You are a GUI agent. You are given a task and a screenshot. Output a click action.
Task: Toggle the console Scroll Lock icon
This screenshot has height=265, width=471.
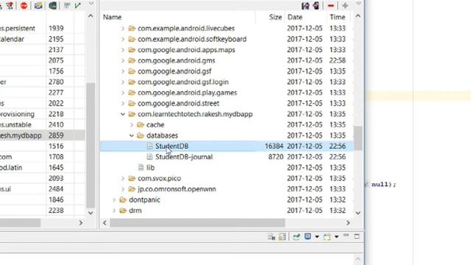click(283, 237)
